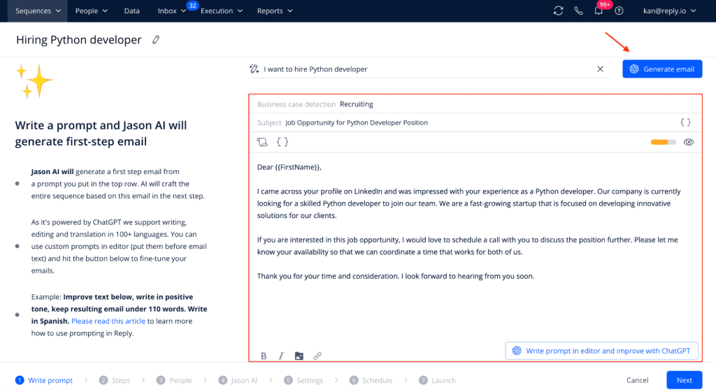Select step 5 Settings
The image size is (716, 390).
tap(303, 380)
